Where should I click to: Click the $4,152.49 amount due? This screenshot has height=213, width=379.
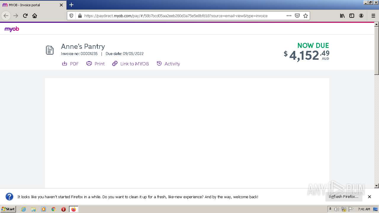[x=306, y=55]
